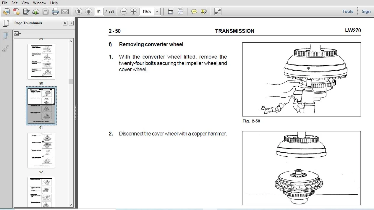Add a sticky note comment icon
The height and width of the screenshot is (210, 374).
pyautogui.click(x=194, y=12)
